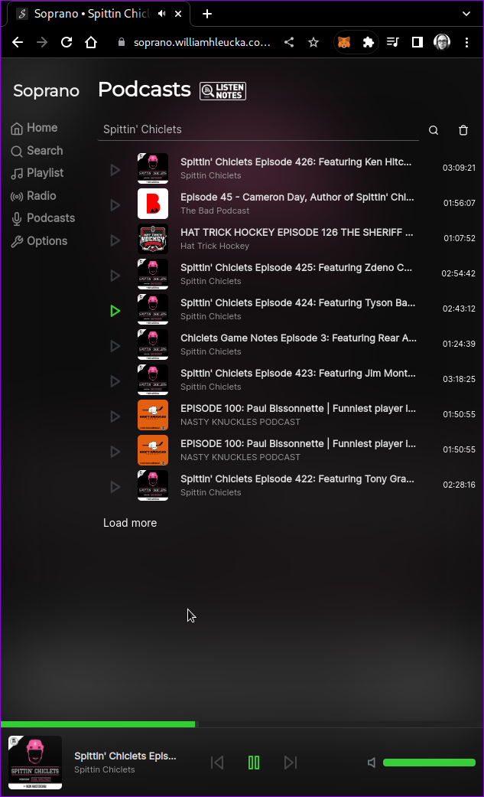484x797 pixels.
Task: Skip to the next track
Action: 291,763
